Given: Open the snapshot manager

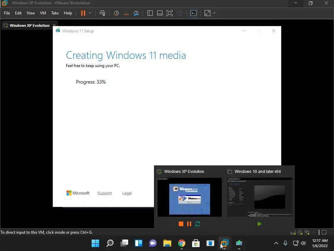Looking at the screenshot, I should pyautogui.click(x=136, y=13).
